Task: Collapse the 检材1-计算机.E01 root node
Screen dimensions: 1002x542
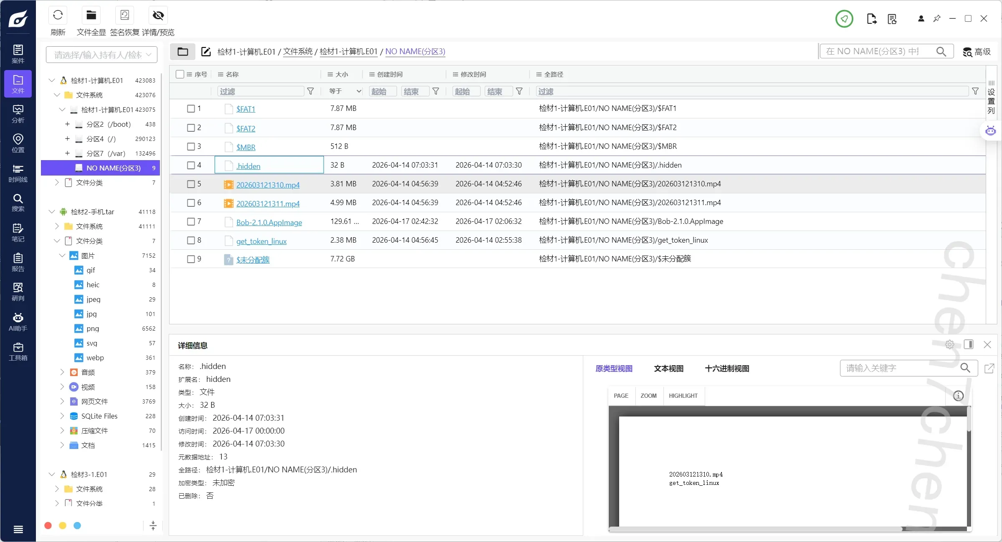Action: pos(52,80)
